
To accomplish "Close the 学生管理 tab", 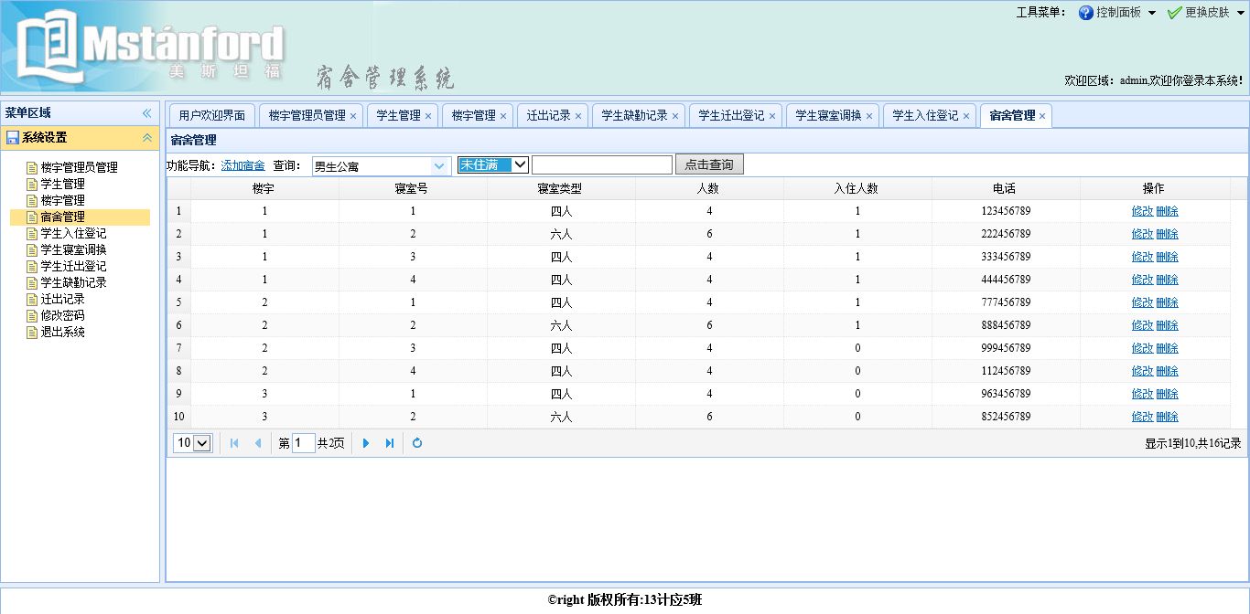I will tap(428, 116).
